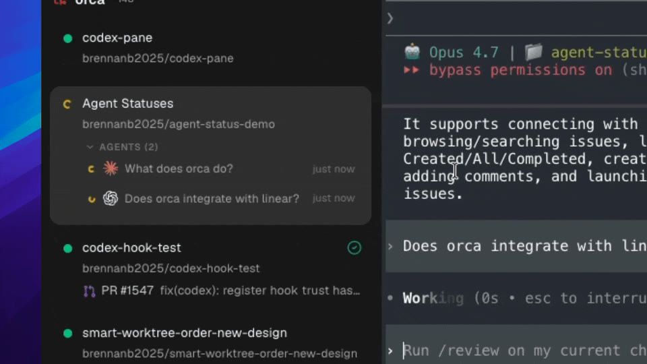
Task: Click just now timestamp on linear question row
Action: [334, 198]
